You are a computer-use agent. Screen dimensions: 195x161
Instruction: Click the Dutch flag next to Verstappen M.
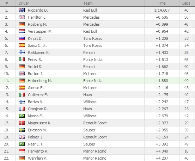tap(22, 31)
